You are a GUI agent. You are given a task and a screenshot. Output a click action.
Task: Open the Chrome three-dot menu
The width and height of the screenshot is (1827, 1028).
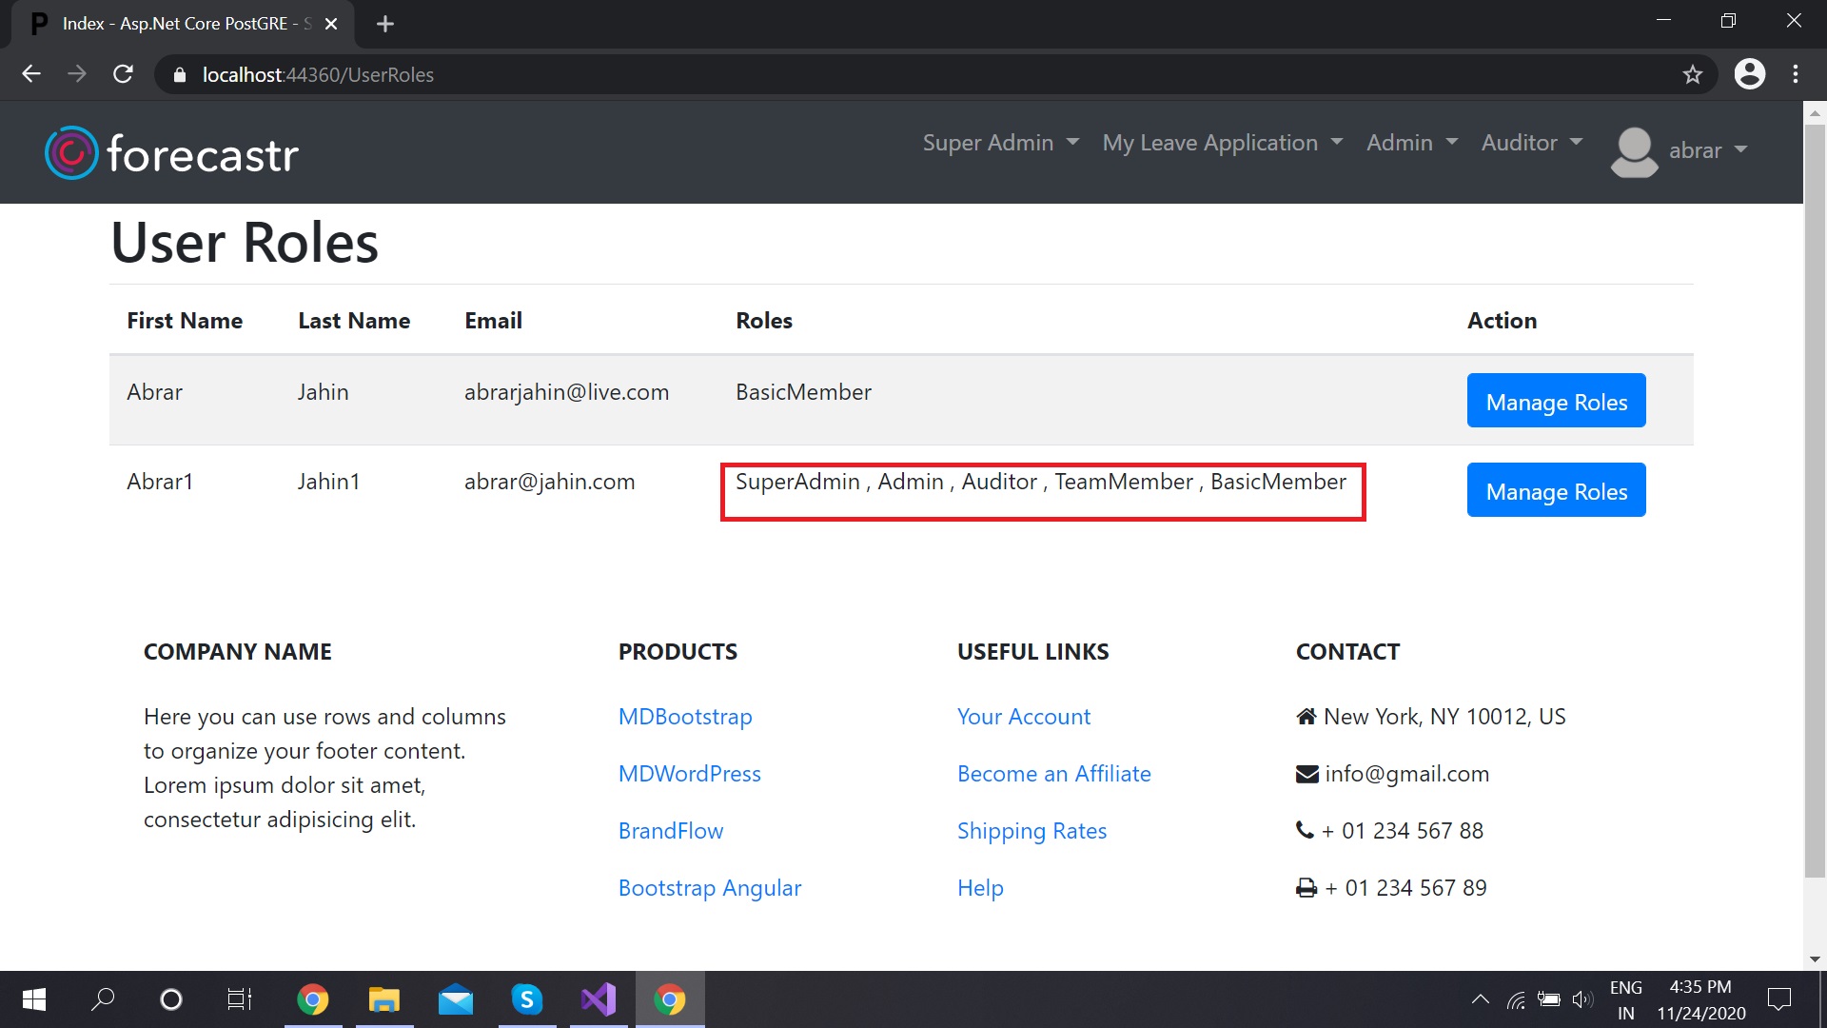click(1796, 74)
